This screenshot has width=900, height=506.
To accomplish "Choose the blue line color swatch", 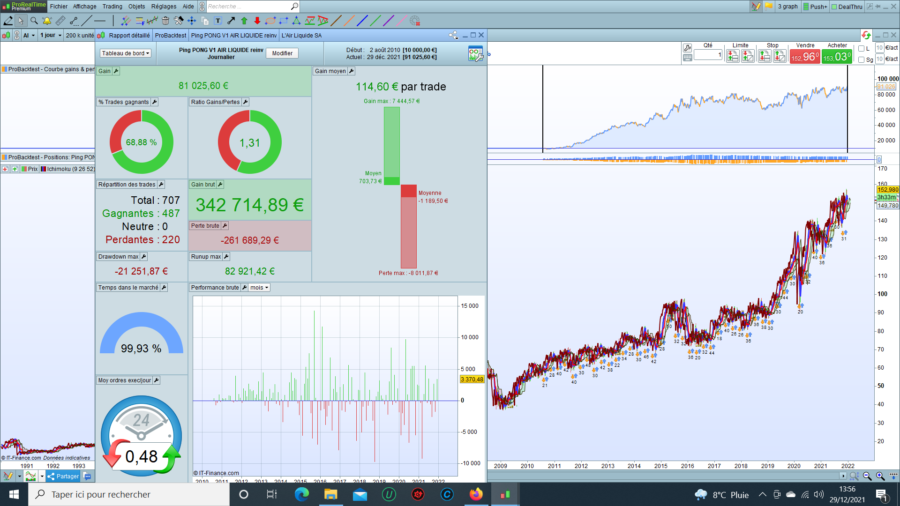I will pos(362,21).
